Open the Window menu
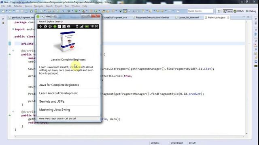The image size is (259, 145). (x=76, y=6)
